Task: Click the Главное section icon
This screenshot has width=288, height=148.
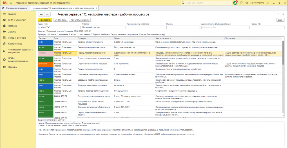Action: [4, 14]
